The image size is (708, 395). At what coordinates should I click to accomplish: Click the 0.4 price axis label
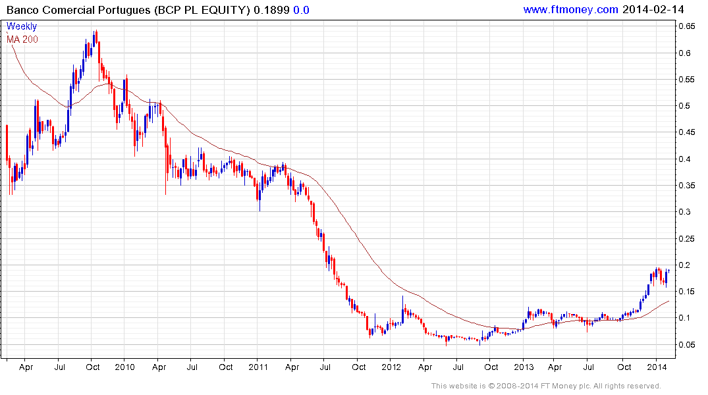click(684, 159)
